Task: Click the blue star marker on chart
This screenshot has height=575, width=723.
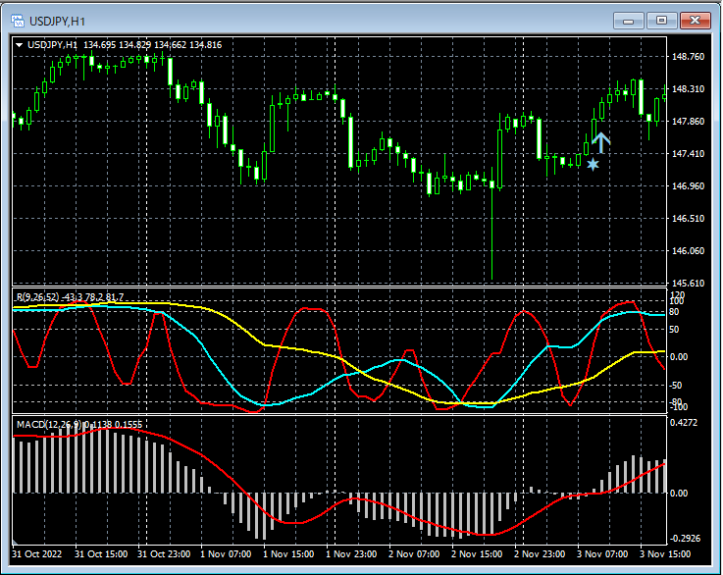Action: (x=593, y=164)
